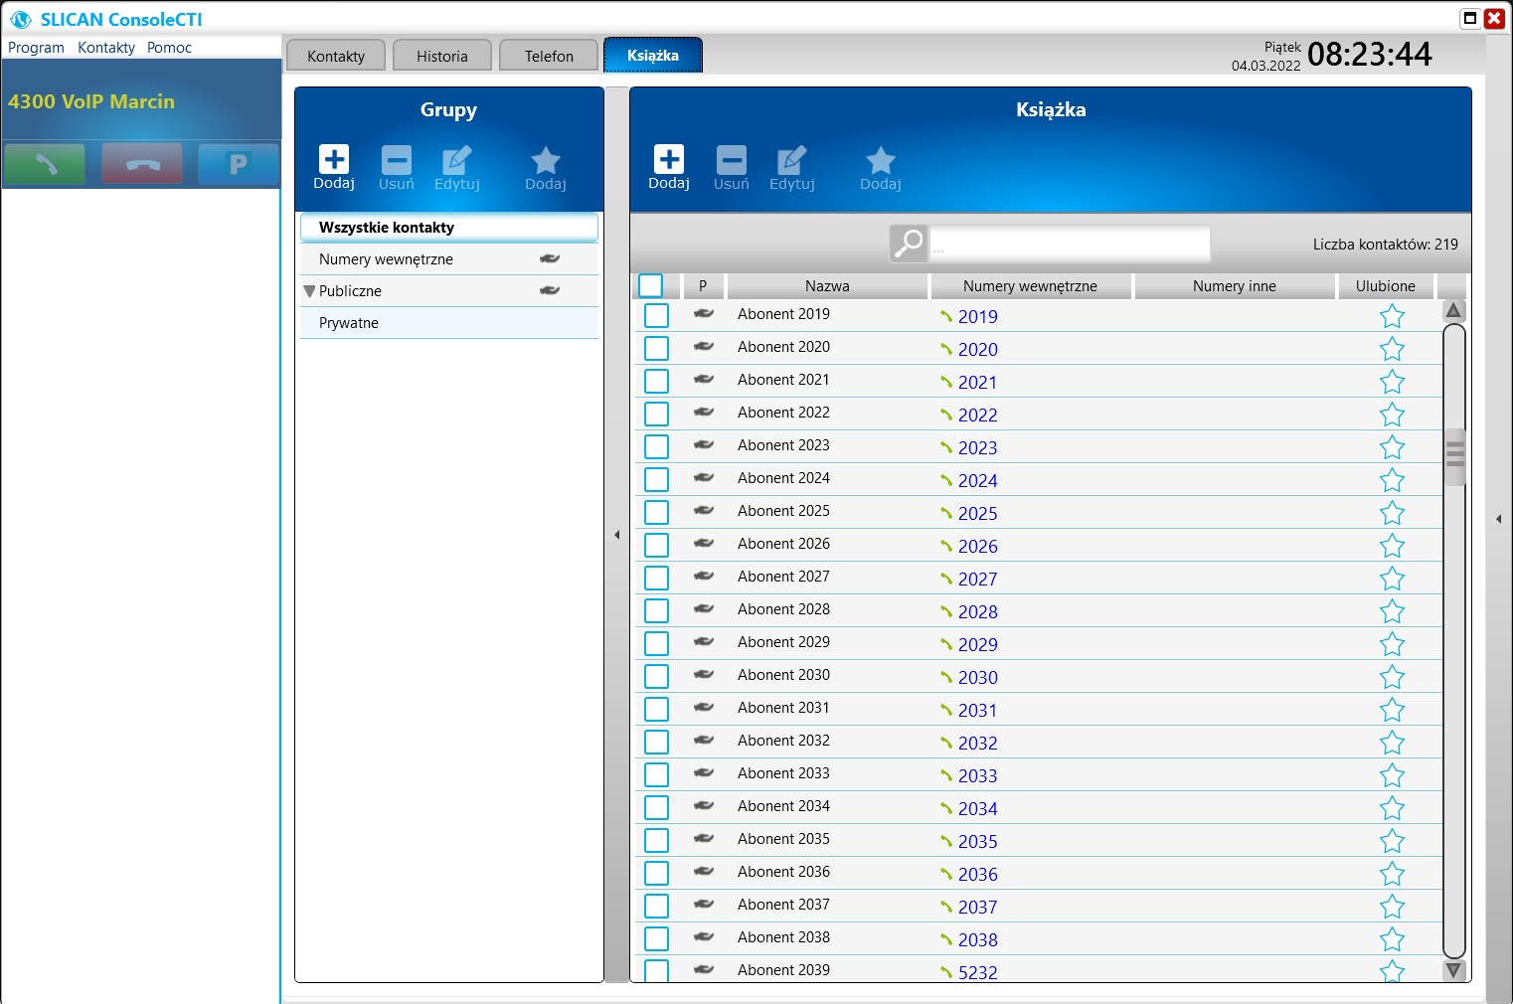This screenshot has height=1004, width=1513.
Task: Mark Abonent 2022 as favorite star
Action: [1392, 415]
